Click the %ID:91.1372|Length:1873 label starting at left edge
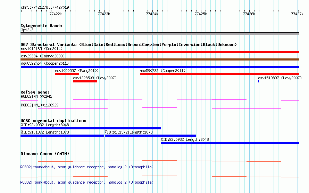309x193 pixels. (45, 132)
